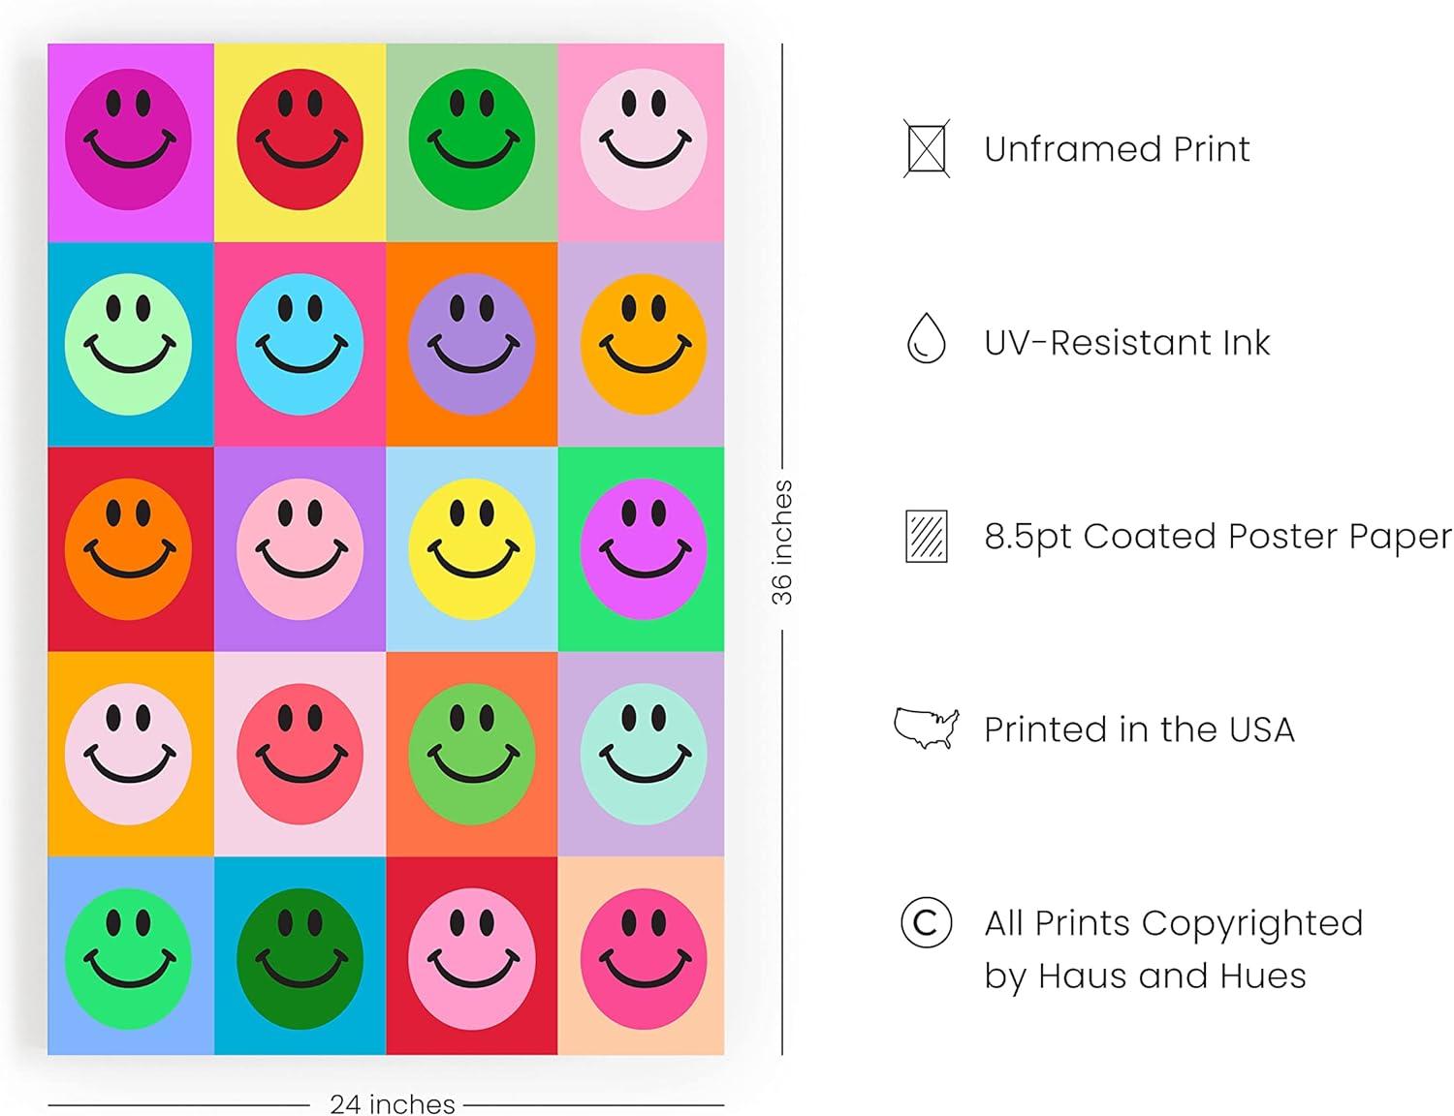Click the Printed in the USA label
1454x1116 pixels.
[x=1139, y=729]
